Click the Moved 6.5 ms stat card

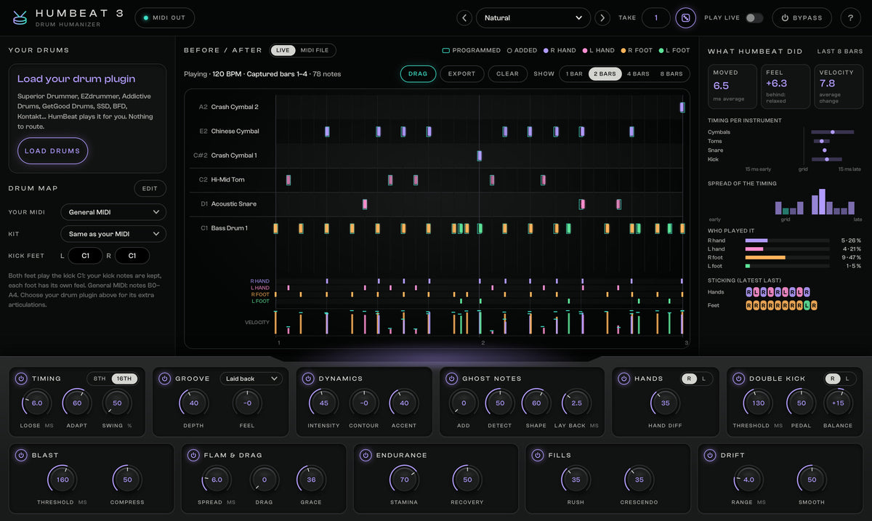(x=732, y=86)
